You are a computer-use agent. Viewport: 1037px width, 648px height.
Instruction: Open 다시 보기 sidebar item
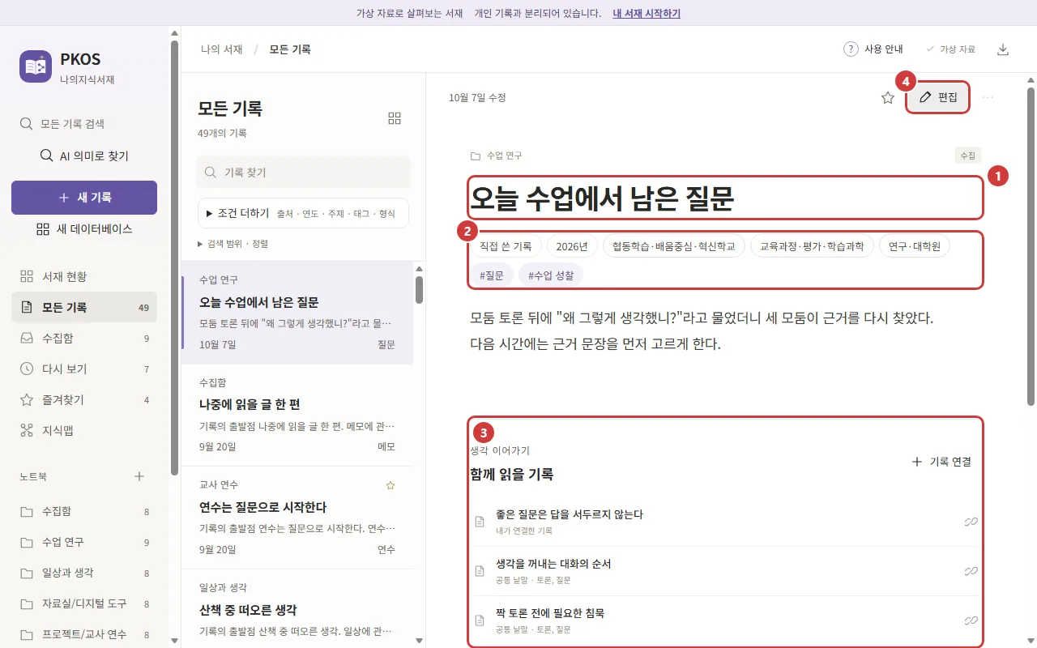coord(84,369)
